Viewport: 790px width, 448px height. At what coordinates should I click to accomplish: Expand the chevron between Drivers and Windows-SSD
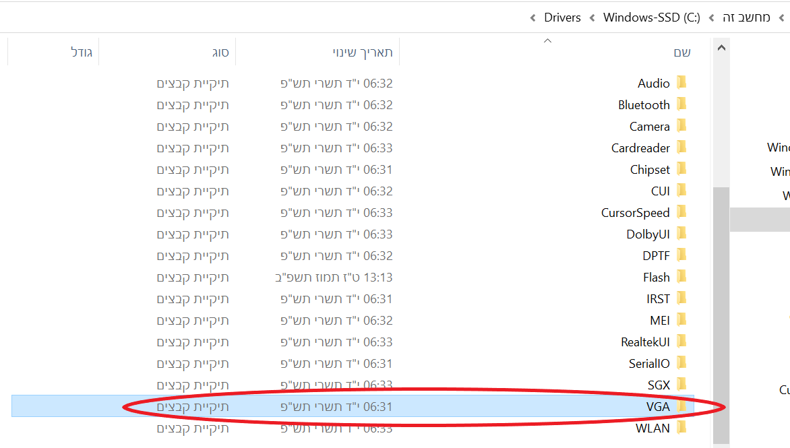592,18
